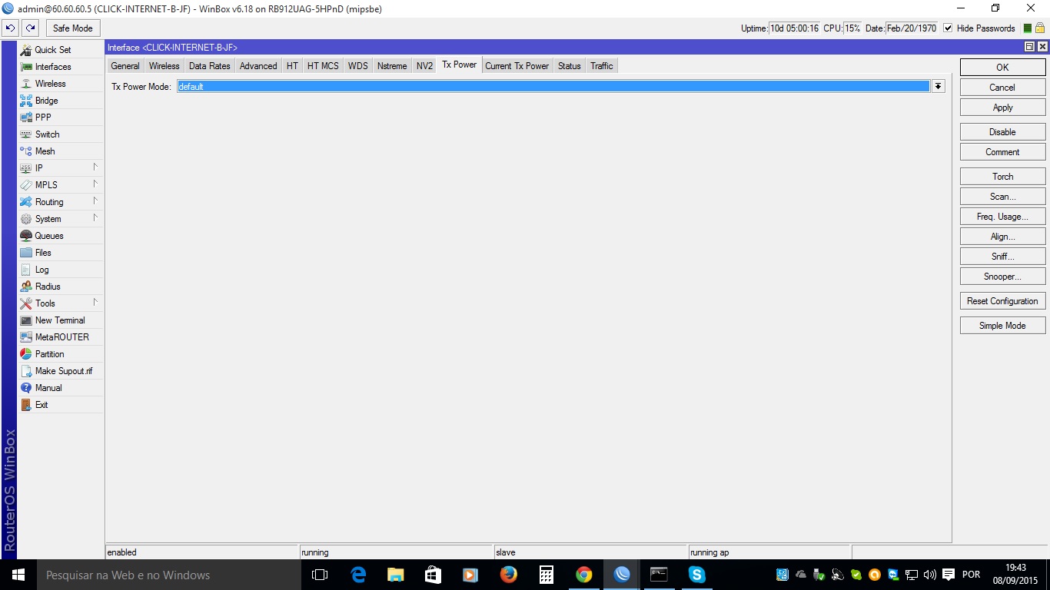Select Make Supout.rif in the sidebar
Screen dimensions: 1050x590
[61, 371]
